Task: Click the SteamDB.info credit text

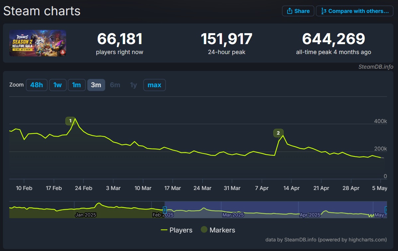Action: 376,67
